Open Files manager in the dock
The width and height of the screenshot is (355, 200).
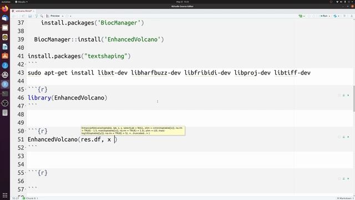(x=5, y=28)
